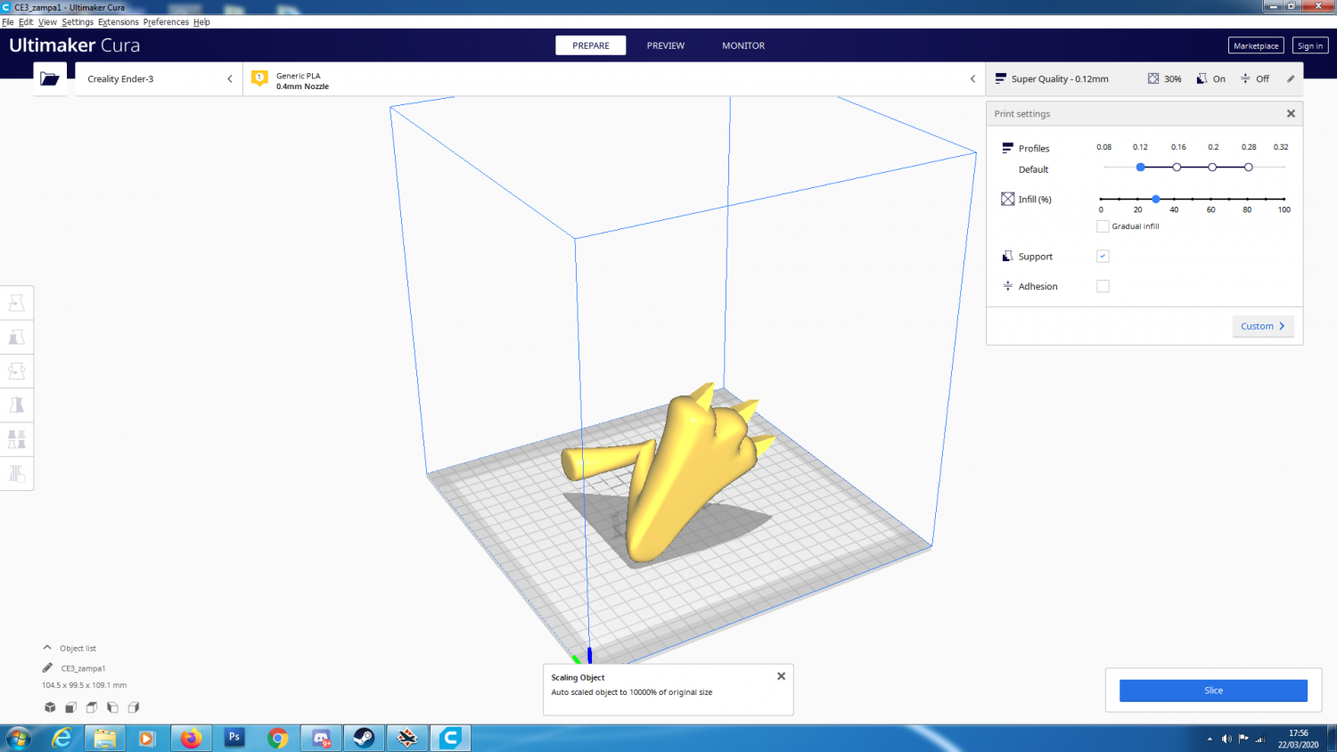Click the pencil icon in print settings header

[1290, 78]
